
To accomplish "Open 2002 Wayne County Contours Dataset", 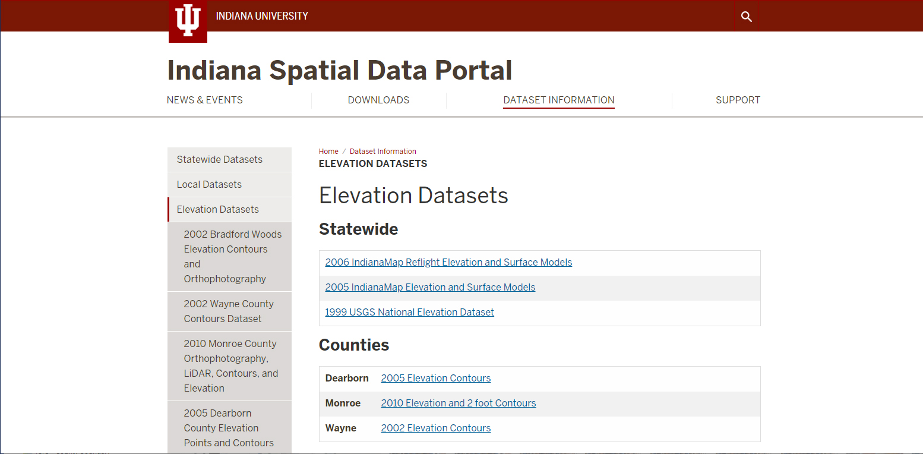I will click(229, 311).
